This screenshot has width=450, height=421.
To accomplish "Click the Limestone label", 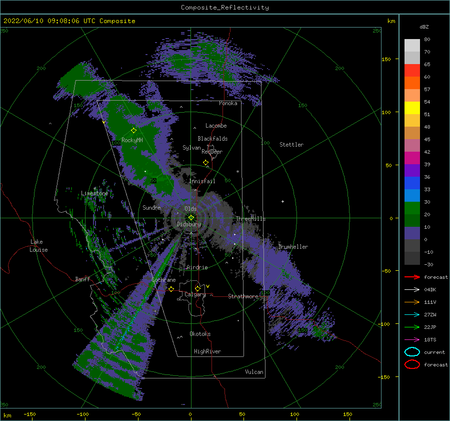I will (x=94, y=193).
